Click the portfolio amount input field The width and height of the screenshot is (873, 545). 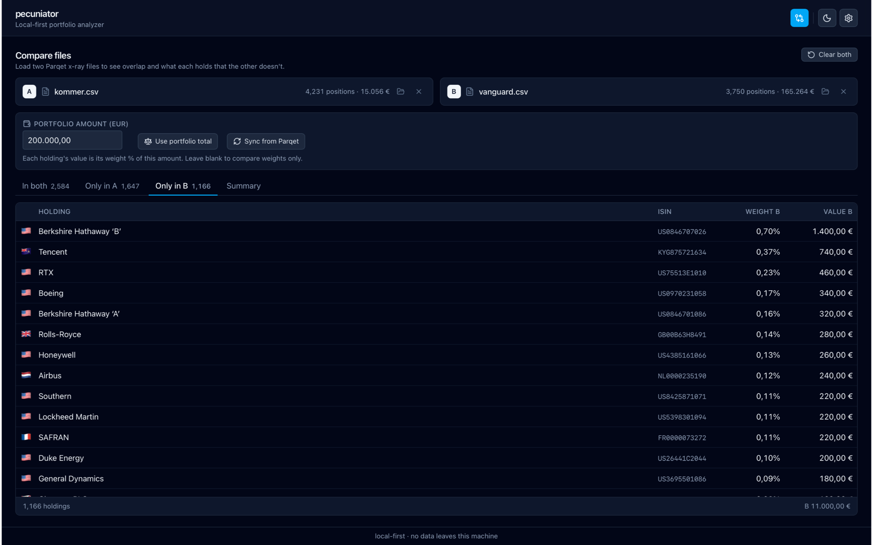(72, 140)
